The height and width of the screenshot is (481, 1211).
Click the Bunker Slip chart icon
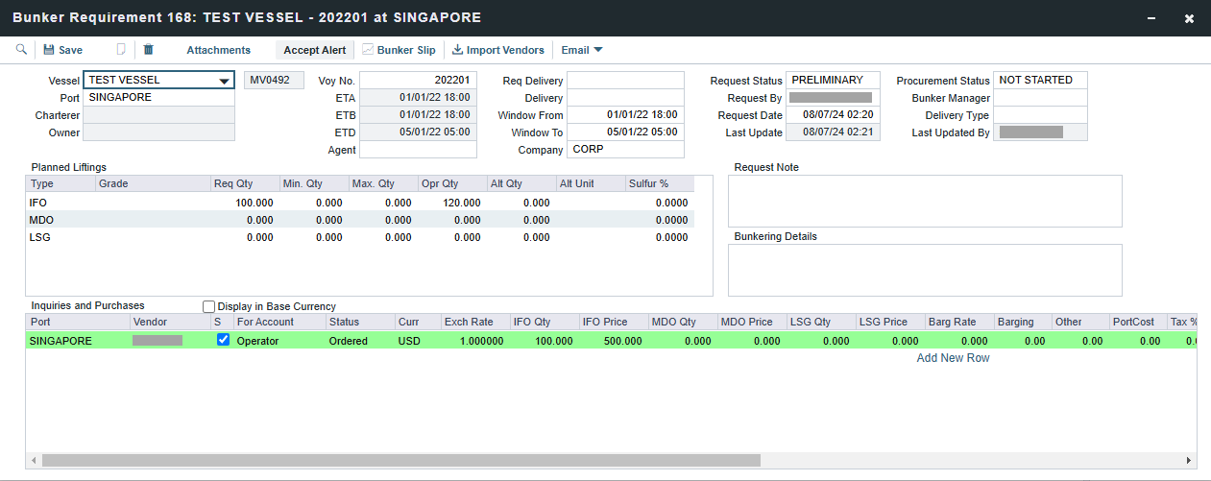(368, 50)
